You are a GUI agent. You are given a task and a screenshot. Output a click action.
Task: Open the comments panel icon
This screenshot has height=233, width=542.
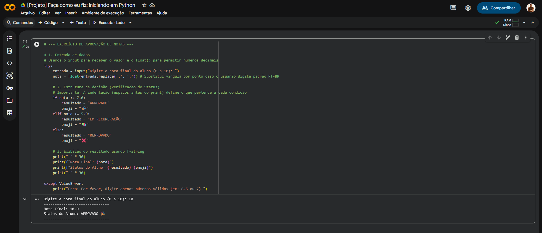click(453, 8)
